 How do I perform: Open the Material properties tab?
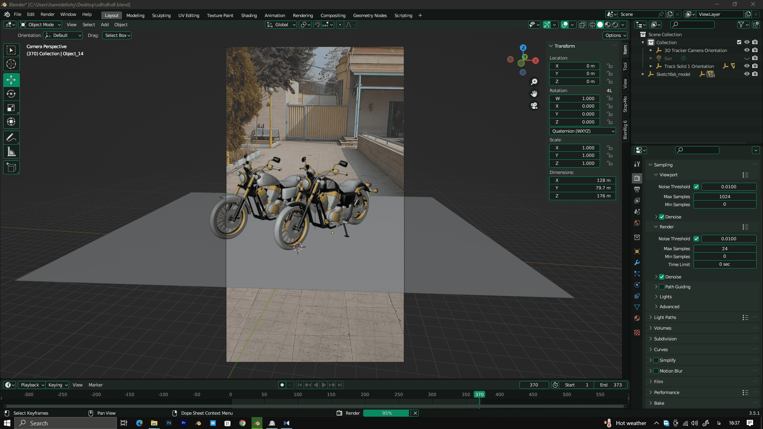pyautogui.click(x=637, y=318)
